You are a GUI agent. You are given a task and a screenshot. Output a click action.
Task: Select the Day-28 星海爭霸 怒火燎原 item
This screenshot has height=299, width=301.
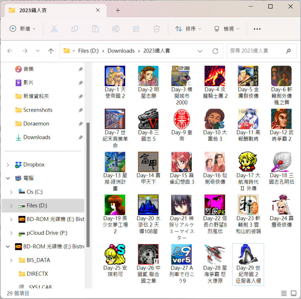215,264
